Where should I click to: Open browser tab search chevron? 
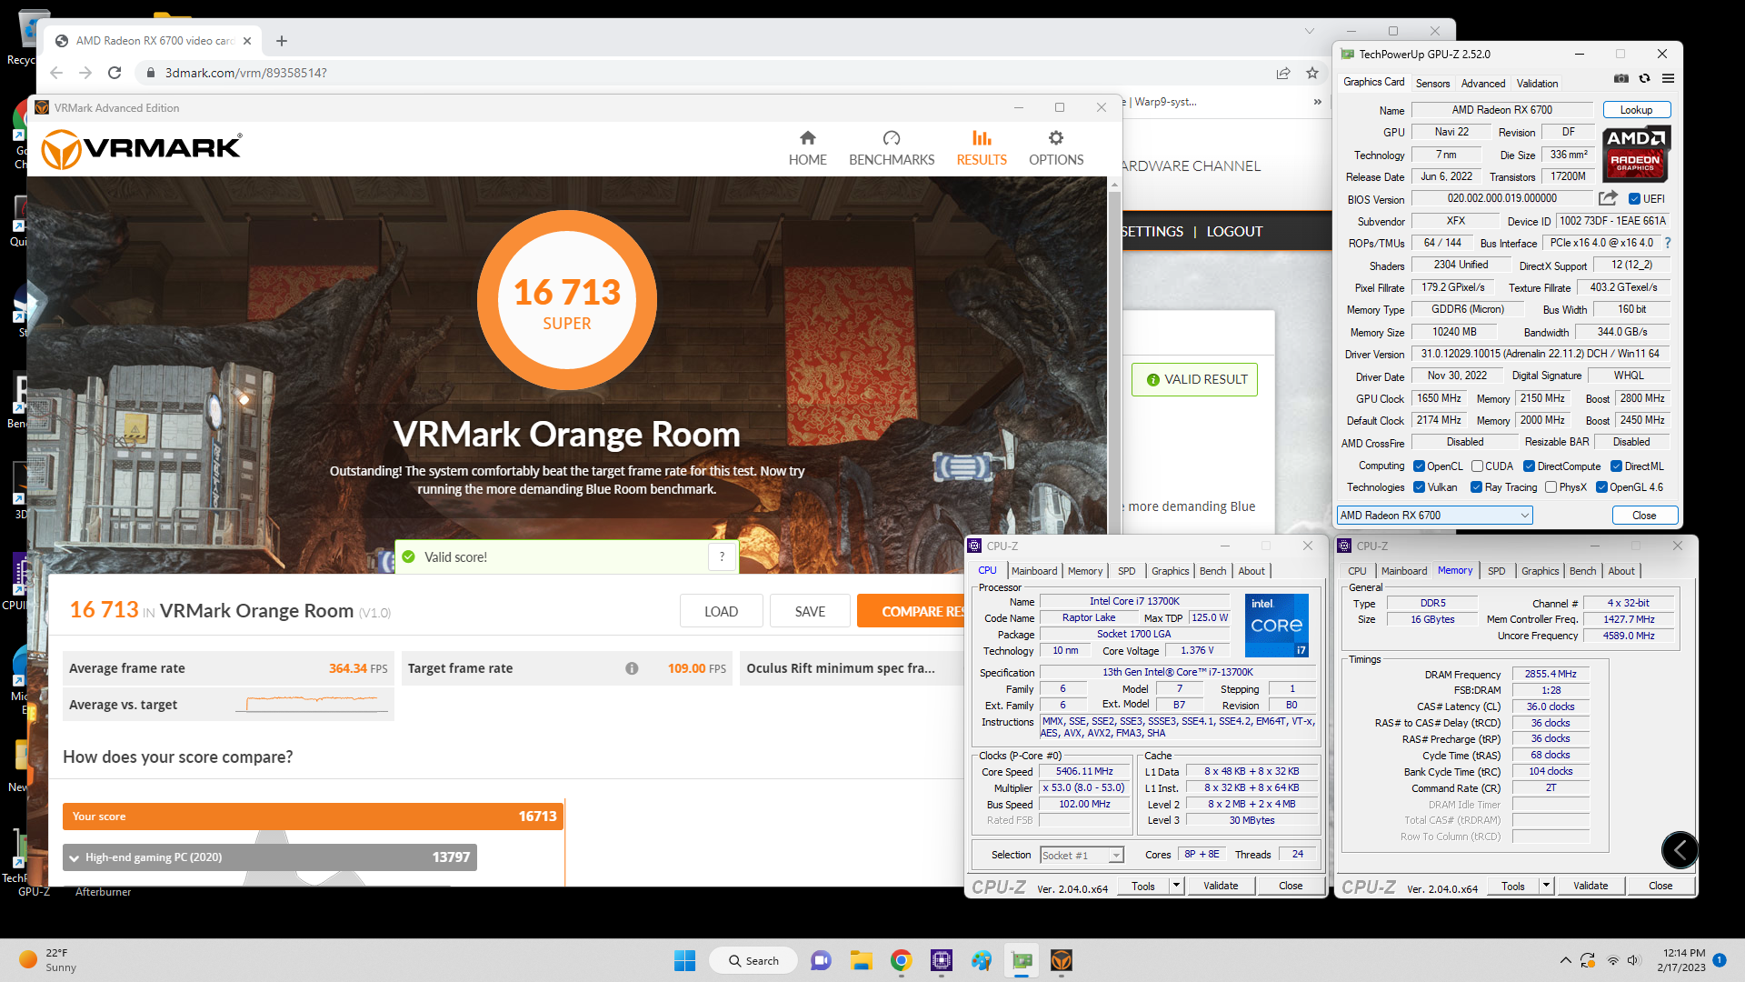click(1310, 31)
